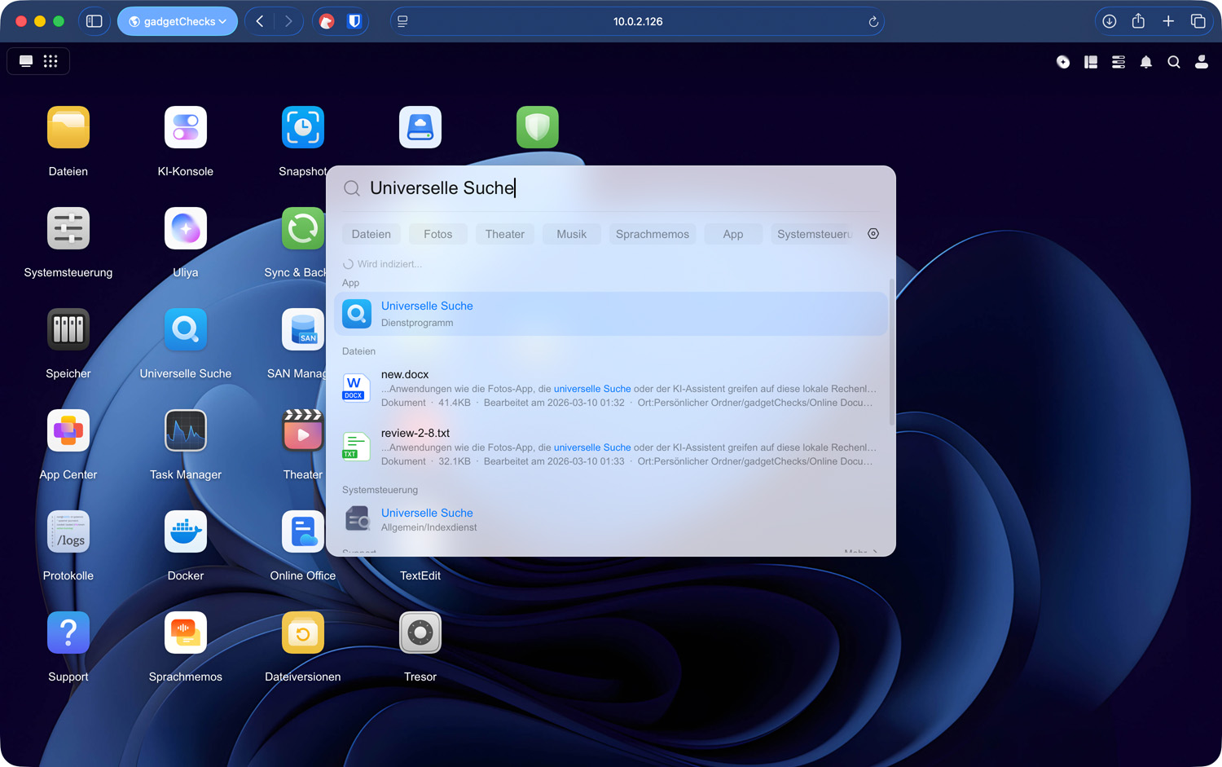Screen dimensions: 1222x767
Task: Open the Docker app icon
Action: coord(186,531)
